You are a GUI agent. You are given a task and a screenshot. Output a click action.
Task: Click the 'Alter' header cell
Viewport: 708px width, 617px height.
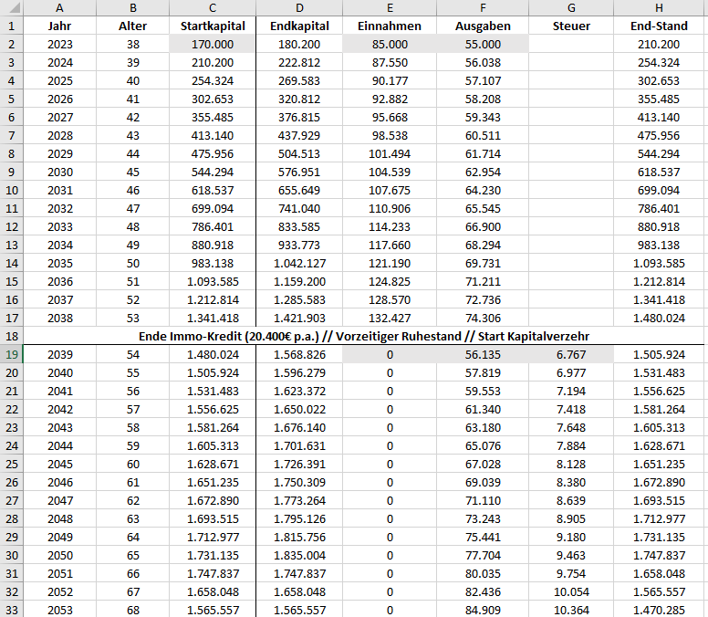coord(133,26)
